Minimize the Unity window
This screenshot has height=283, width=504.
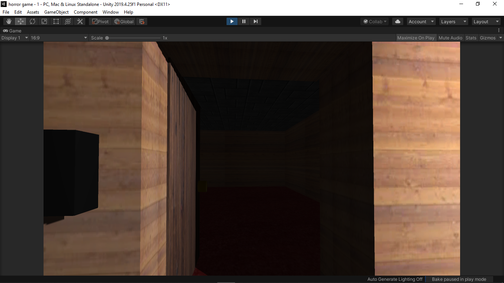pyautogui.click(x=461, y=4)
